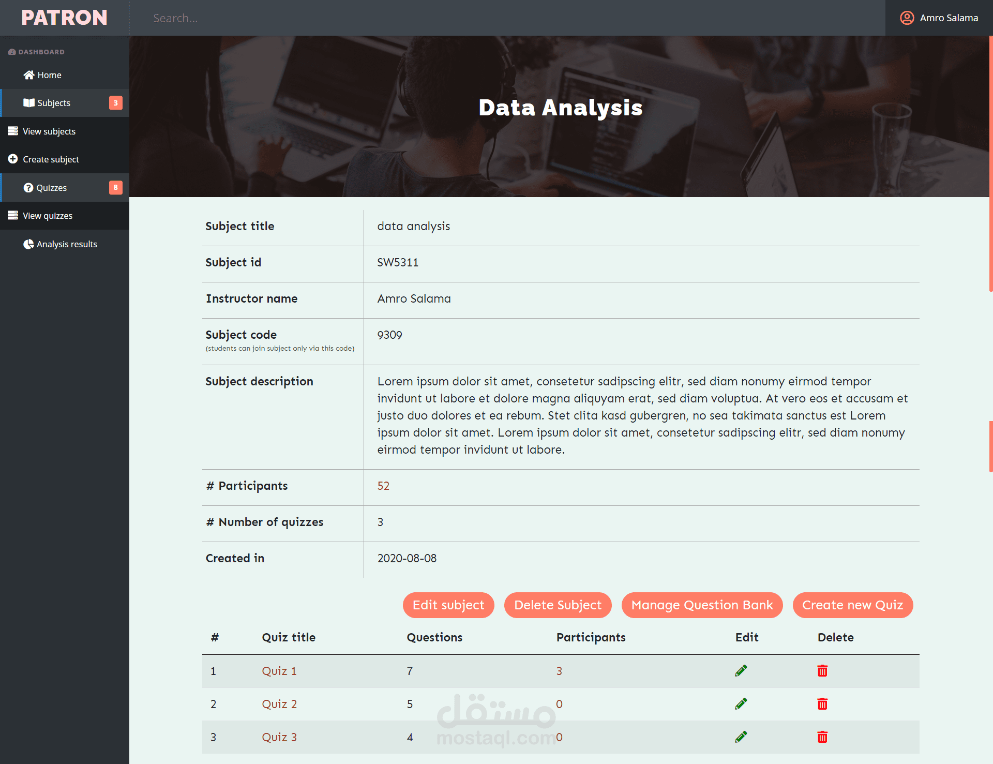Go to View quizzes in the sidebar
Viewport: 993px width, 764px height.
48,216
